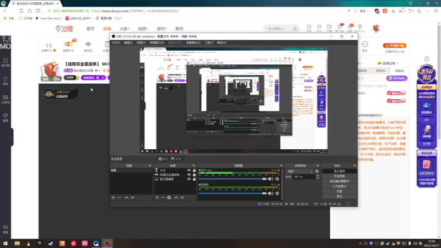
Task: Unlock the 战锤III全面战争 game source
Action: pyautogui.click(x=194, y=175)
